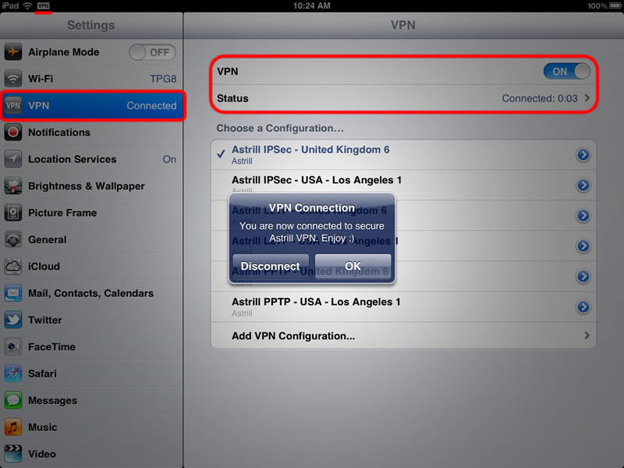Tap the General gear icon
Viewport: 624px width, 468px height.
coord(13,239)
